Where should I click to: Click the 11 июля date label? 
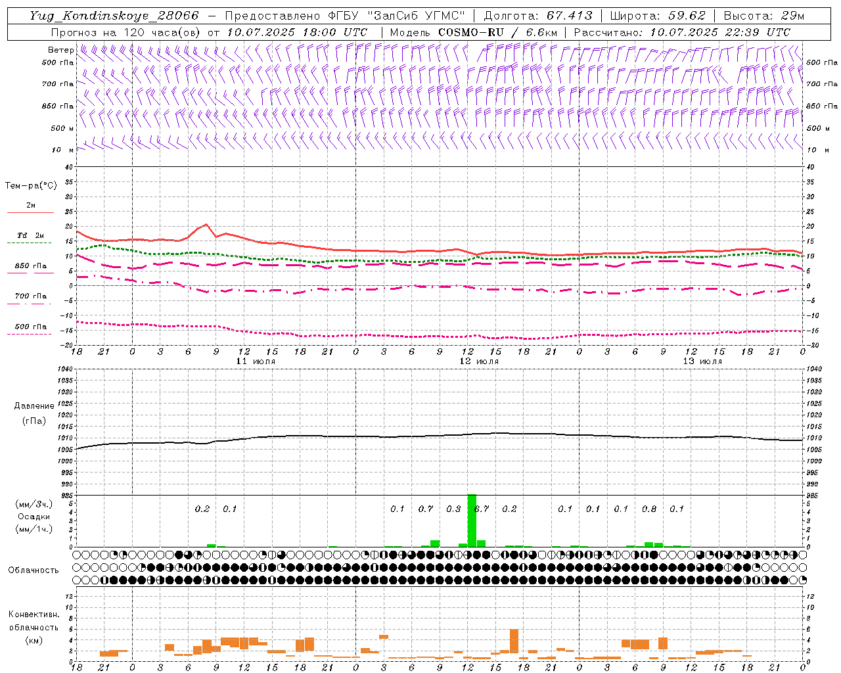256,361
